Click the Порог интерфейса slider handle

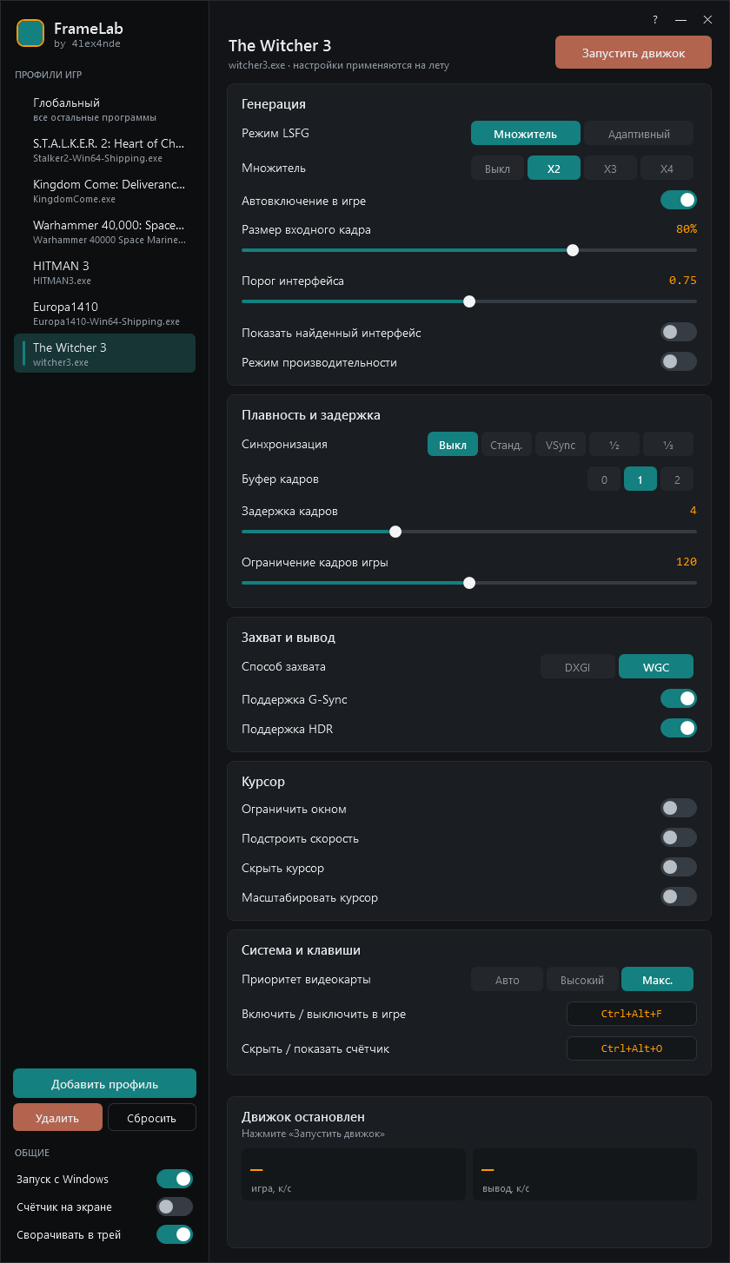click(469, 301)
